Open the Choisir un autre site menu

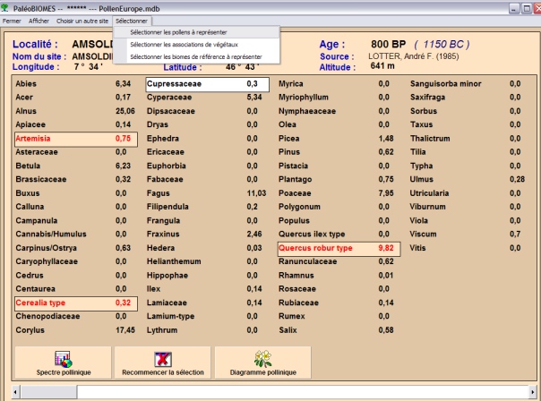point(82,20)
